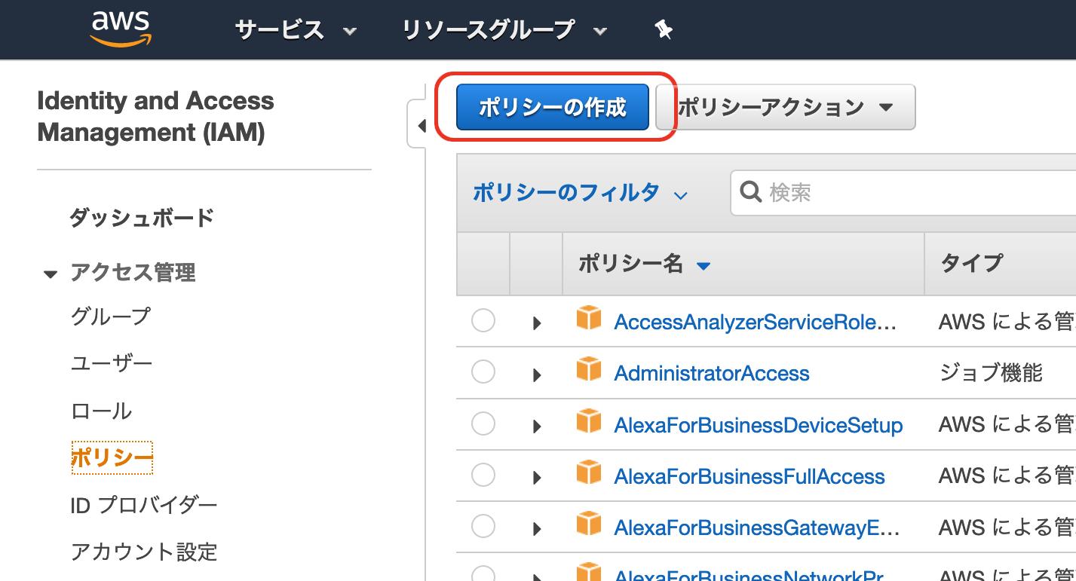Open the サービス dropdown menu
This screenshot has width=1076, height=581.
295,30
